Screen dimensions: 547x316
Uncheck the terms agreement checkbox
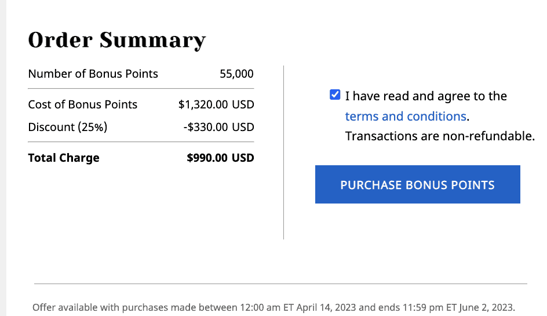click(335, 95)
